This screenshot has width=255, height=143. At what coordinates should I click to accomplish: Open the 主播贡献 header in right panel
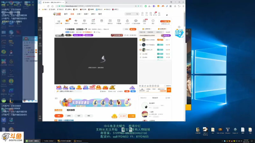point(146,29)
